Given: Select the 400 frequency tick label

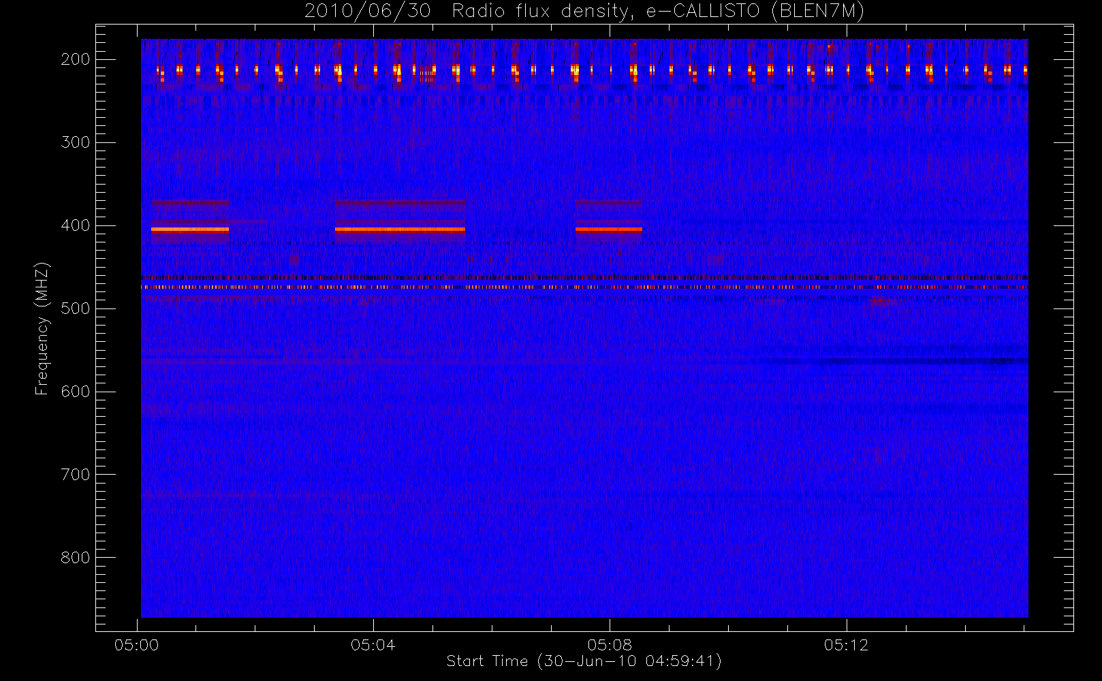Looking at the screenshot, I should tap(76, 225).
